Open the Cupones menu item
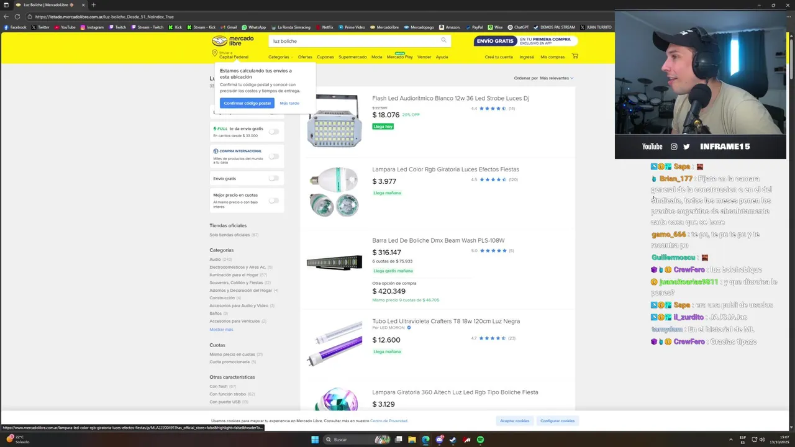Image resolution: width=795 pixels, height=447 pixels. coord(325,57)
